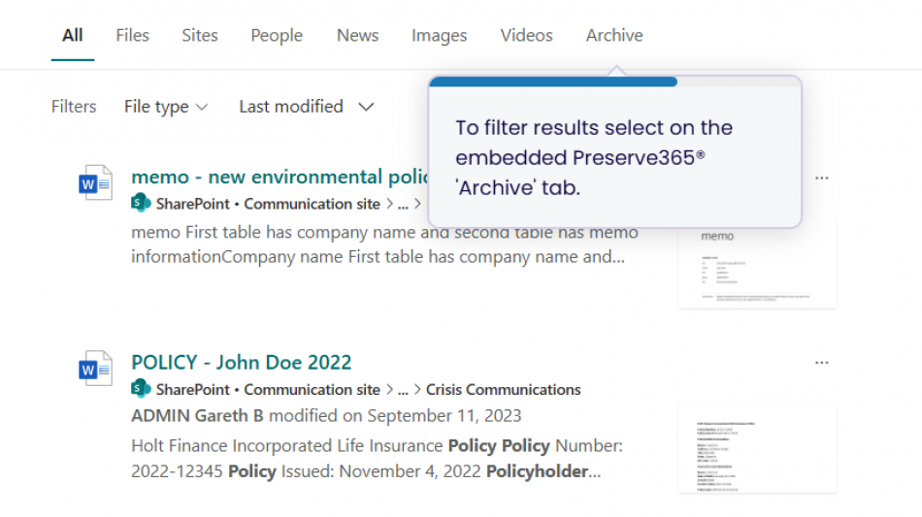Click the POLICY document preview thumbnail
Screen dimensions: 922x517
tap(757, 447)
